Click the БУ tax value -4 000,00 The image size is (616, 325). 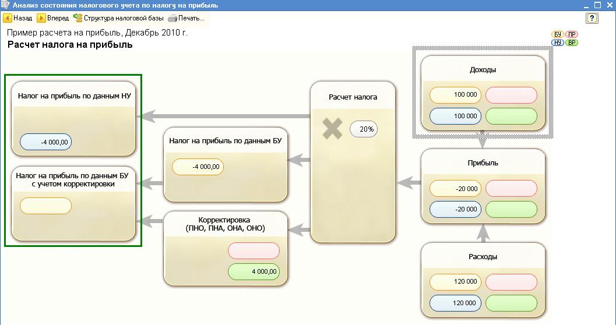tap(198, 167)
